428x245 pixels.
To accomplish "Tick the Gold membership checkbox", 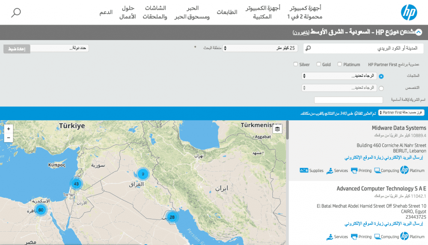I will (x=318, y=64).
